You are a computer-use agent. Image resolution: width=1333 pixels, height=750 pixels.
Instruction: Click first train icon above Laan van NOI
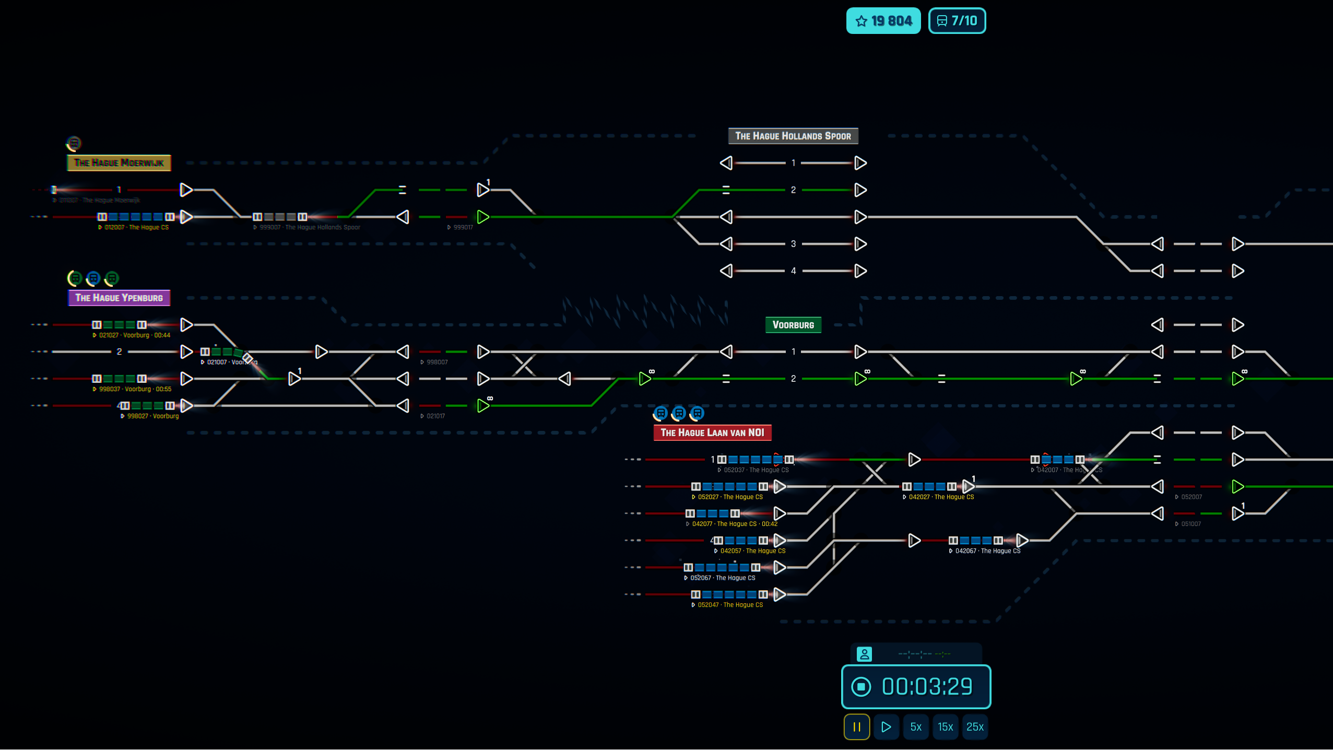tap(660, 414)
